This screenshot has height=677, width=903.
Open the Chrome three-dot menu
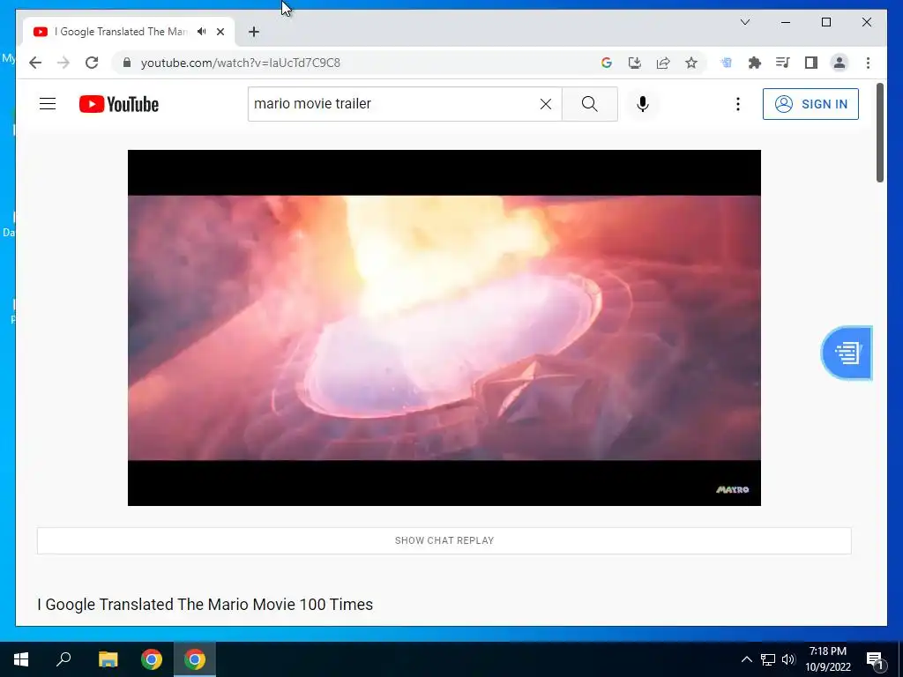[868, 63]
